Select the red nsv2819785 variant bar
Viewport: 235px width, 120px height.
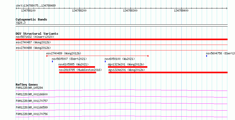pyautogui.click(x=78, y=72)
